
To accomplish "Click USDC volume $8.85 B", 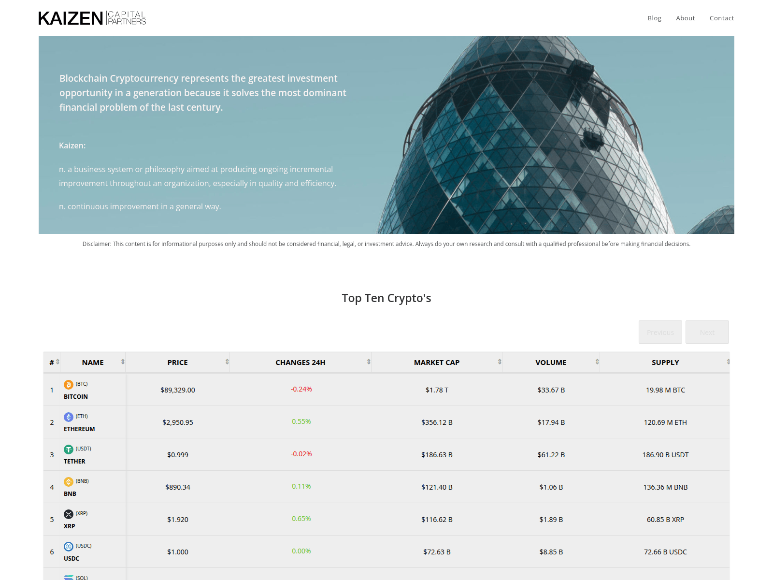I will click(x=551, y=552).
